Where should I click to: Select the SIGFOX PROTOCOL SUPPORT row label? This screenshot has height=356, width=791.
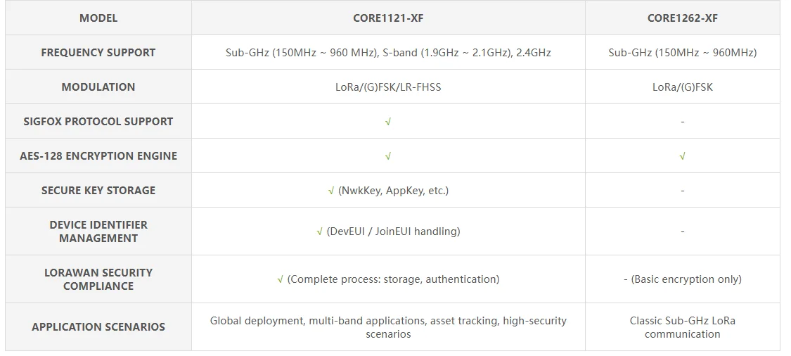(98, 122)
